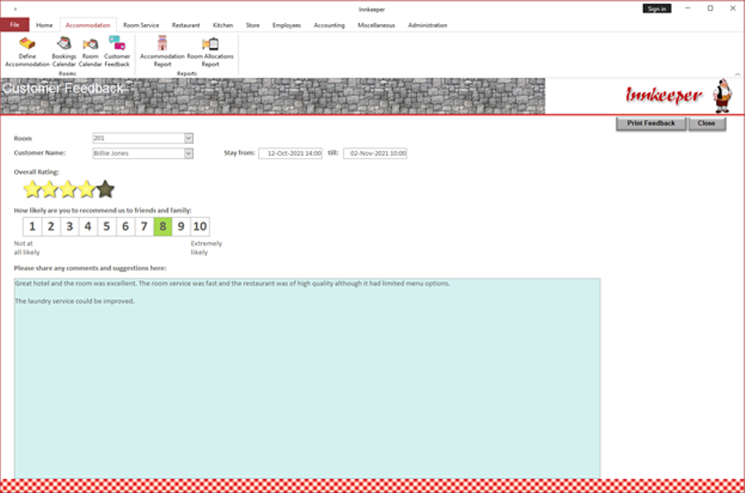Set overall rating to three stars
This screenshot has width=745, height=493.
[x=69, y=189]
